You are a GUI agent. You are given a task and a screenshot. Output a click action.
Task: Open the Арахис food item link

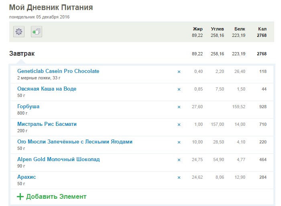pos(26,177)
